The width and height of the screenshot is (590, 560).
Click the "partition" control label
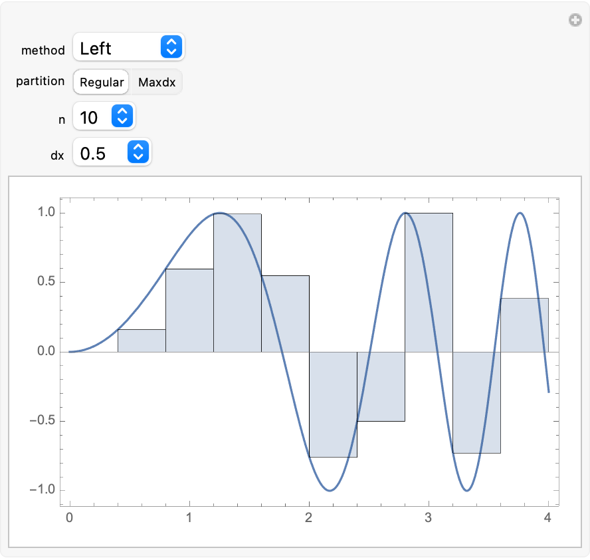(x=41, y=81)
